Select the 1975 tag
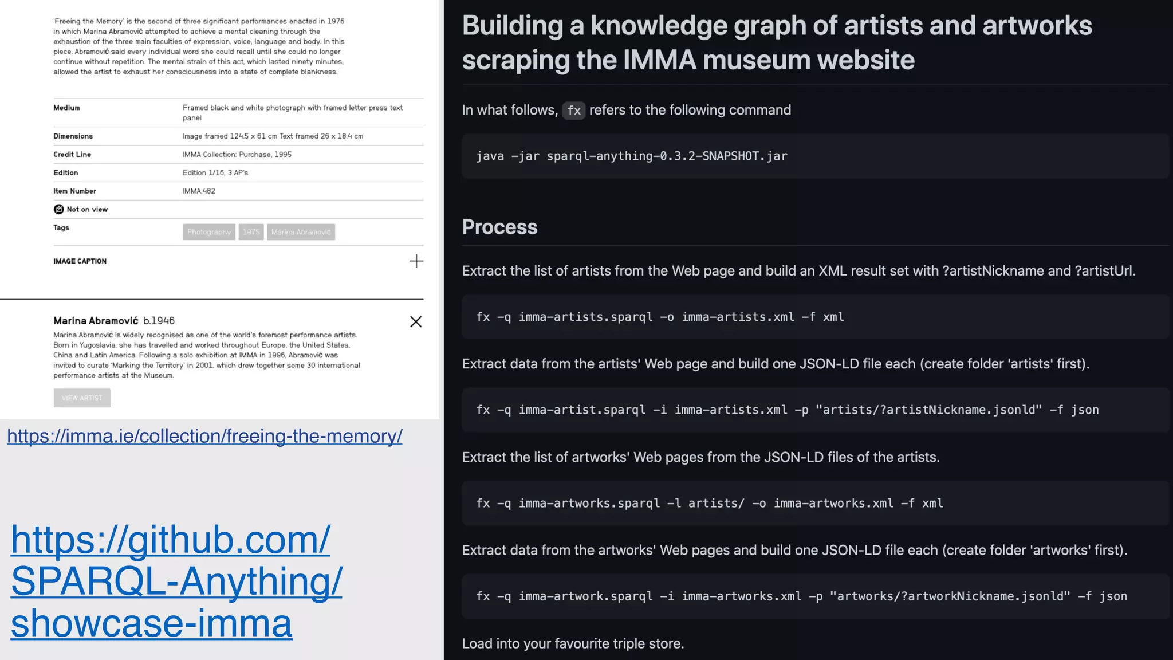This screenshot has height=660, width=1173. [x=251, y=232]
